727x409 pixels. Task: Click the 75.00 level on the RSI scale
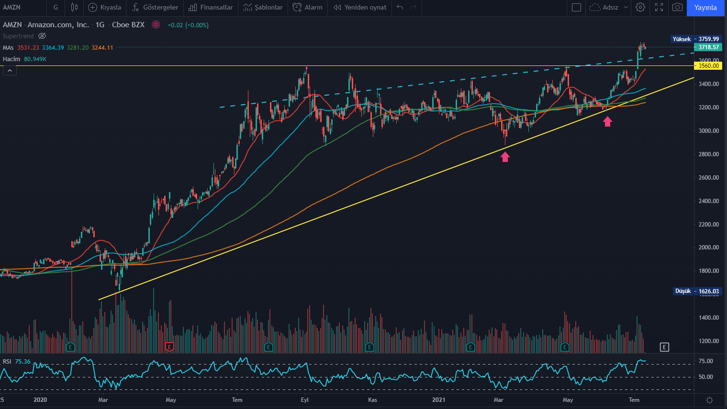706,361
